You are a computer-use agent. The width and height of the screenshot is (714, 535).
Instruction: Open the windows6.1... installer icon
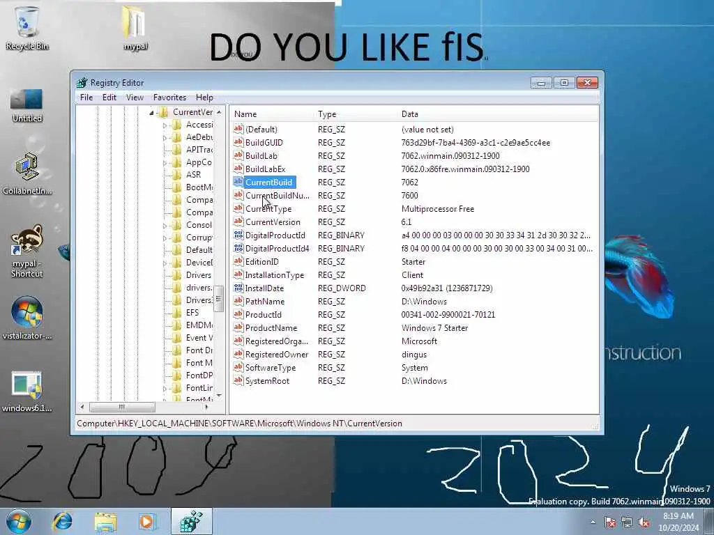pyautogui.click(x=27, y=391)
